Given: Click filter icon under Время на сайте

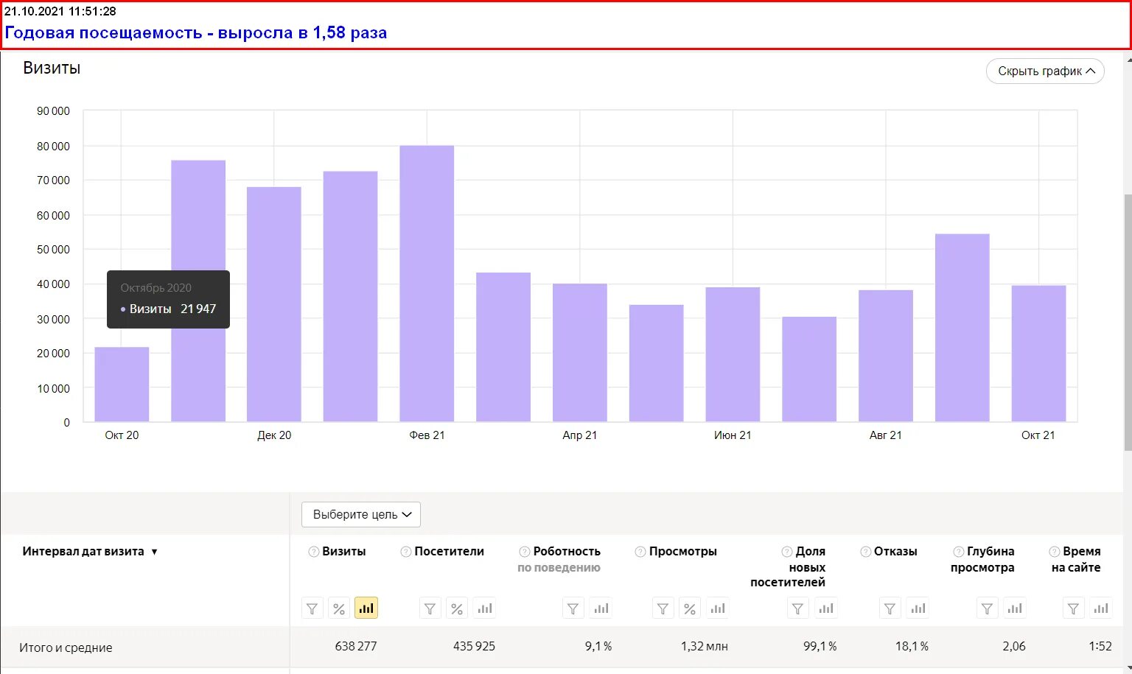Looking at the screenshot, I should click(1074, 608).
